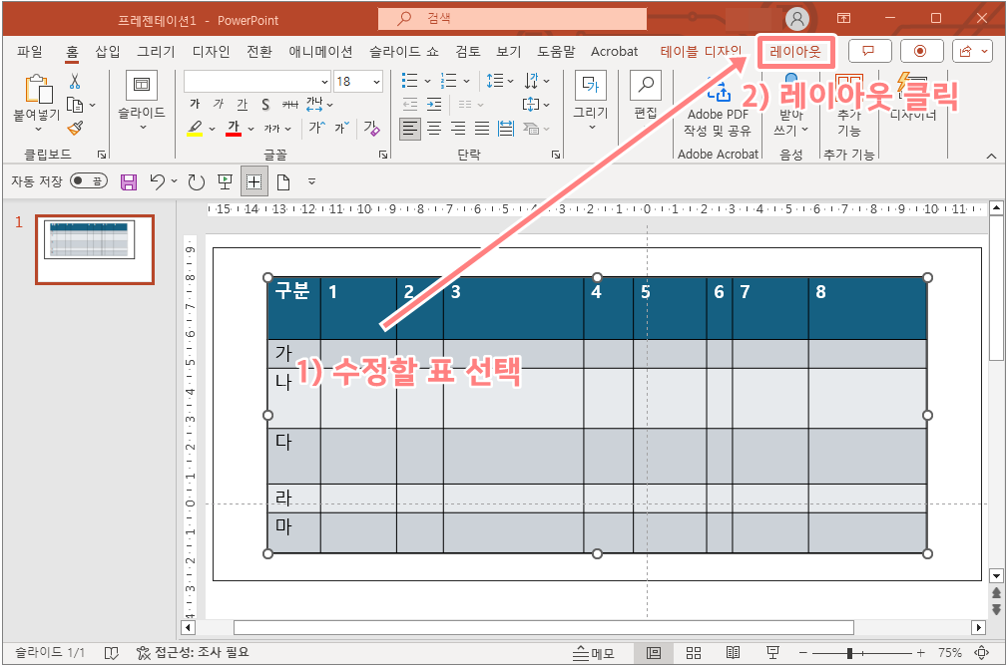Open the font size 18 dropdown

click(x=376, y=82)
